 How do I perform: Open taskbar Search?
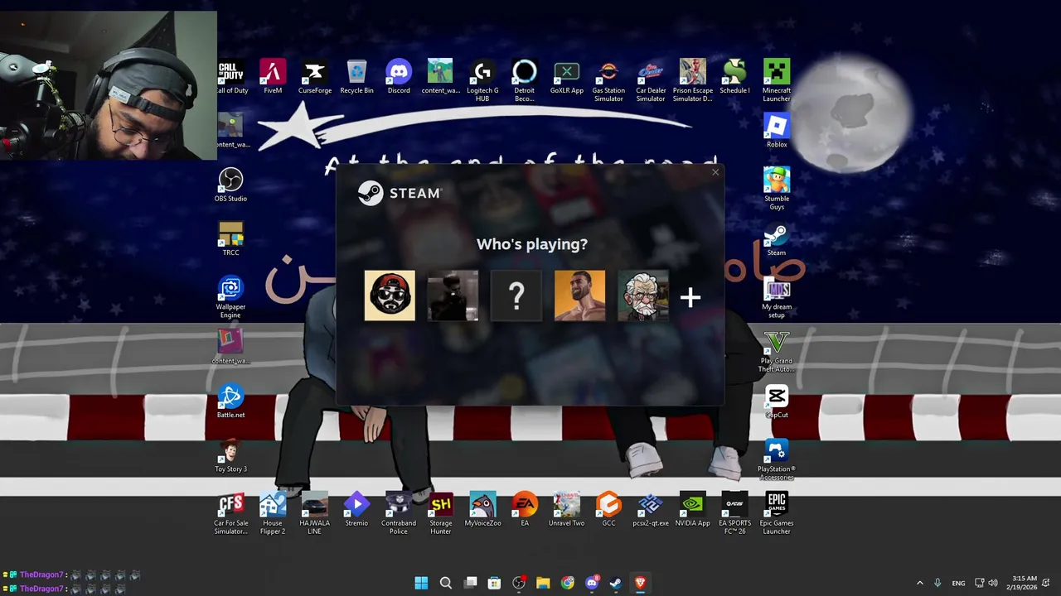(x=446, y=583)
